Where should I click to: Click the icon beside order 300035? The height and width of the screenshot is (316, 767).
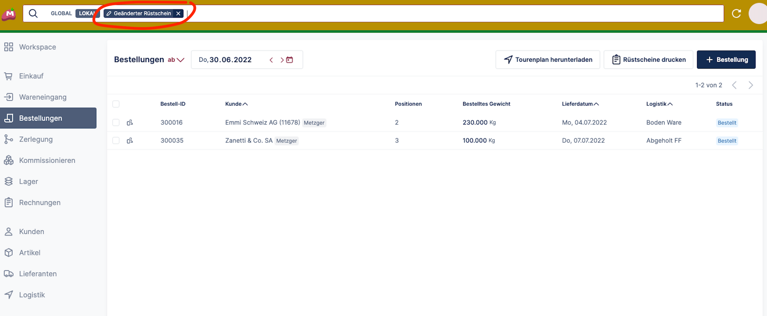pos(130,141)
